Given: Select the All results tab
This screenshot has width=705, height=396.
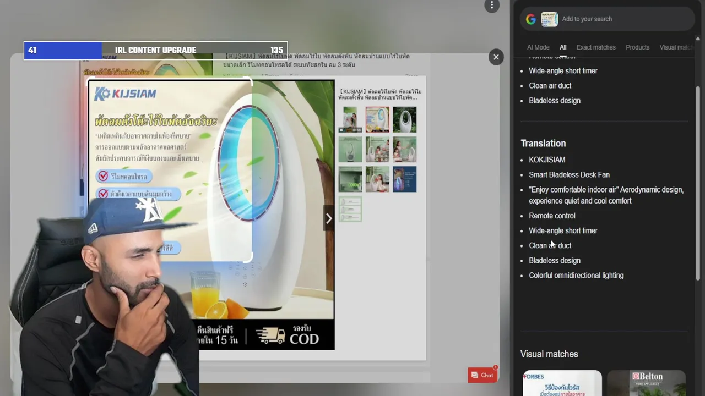Looking at the screenshot, I should [563, 47].
